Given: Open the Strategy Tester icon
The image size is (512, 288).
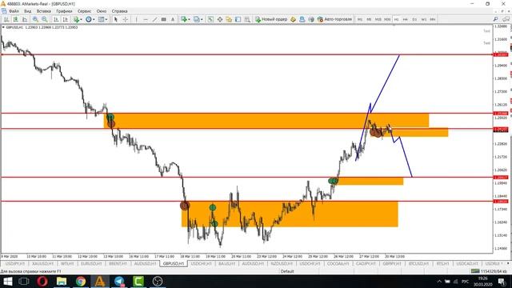Looking at the screenshot, I should point(247,19).
